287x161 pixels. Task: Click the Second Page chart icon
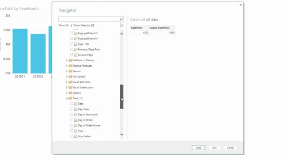click(x=76, y=55)
